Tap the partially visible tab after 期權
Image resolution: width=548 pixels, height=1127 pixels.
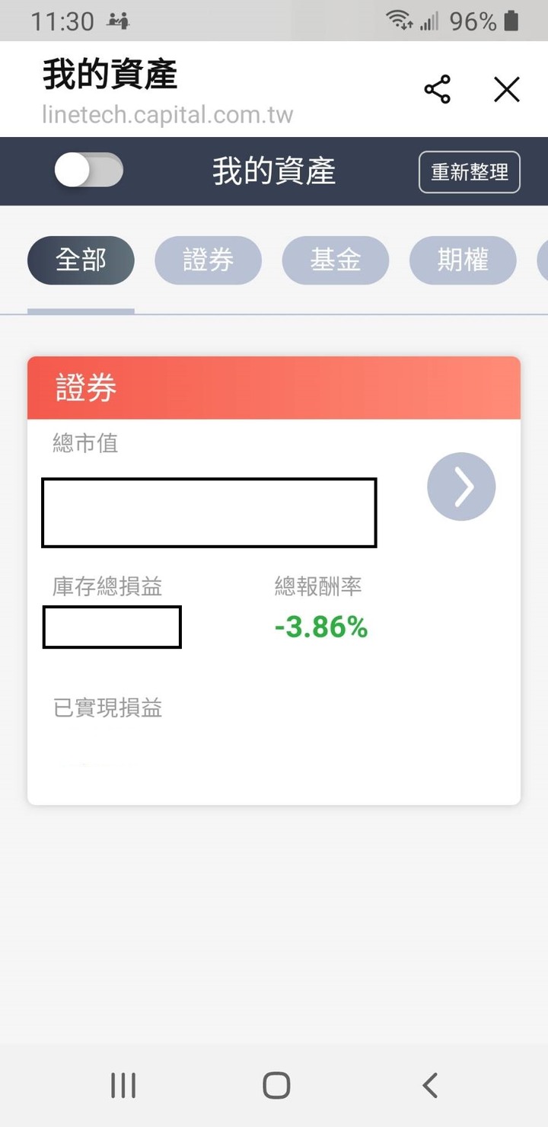pos(542,261)
